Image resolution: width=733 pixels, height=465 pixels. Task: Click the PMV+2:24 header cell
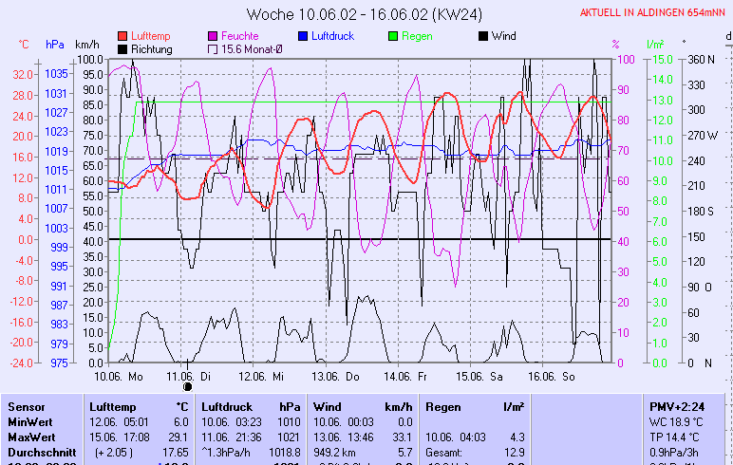675,406
